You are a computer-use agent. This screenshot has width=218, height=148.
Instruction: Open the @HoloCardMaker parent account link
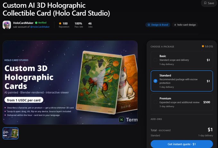[40, 27]
